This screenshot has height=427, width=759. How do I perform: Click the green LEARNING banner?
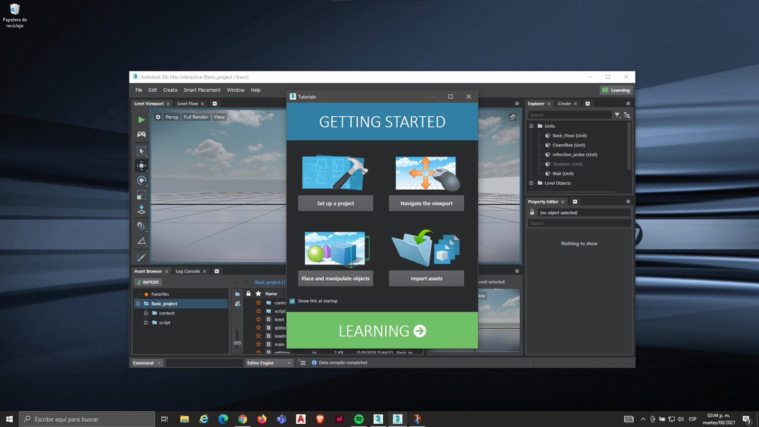381,330
